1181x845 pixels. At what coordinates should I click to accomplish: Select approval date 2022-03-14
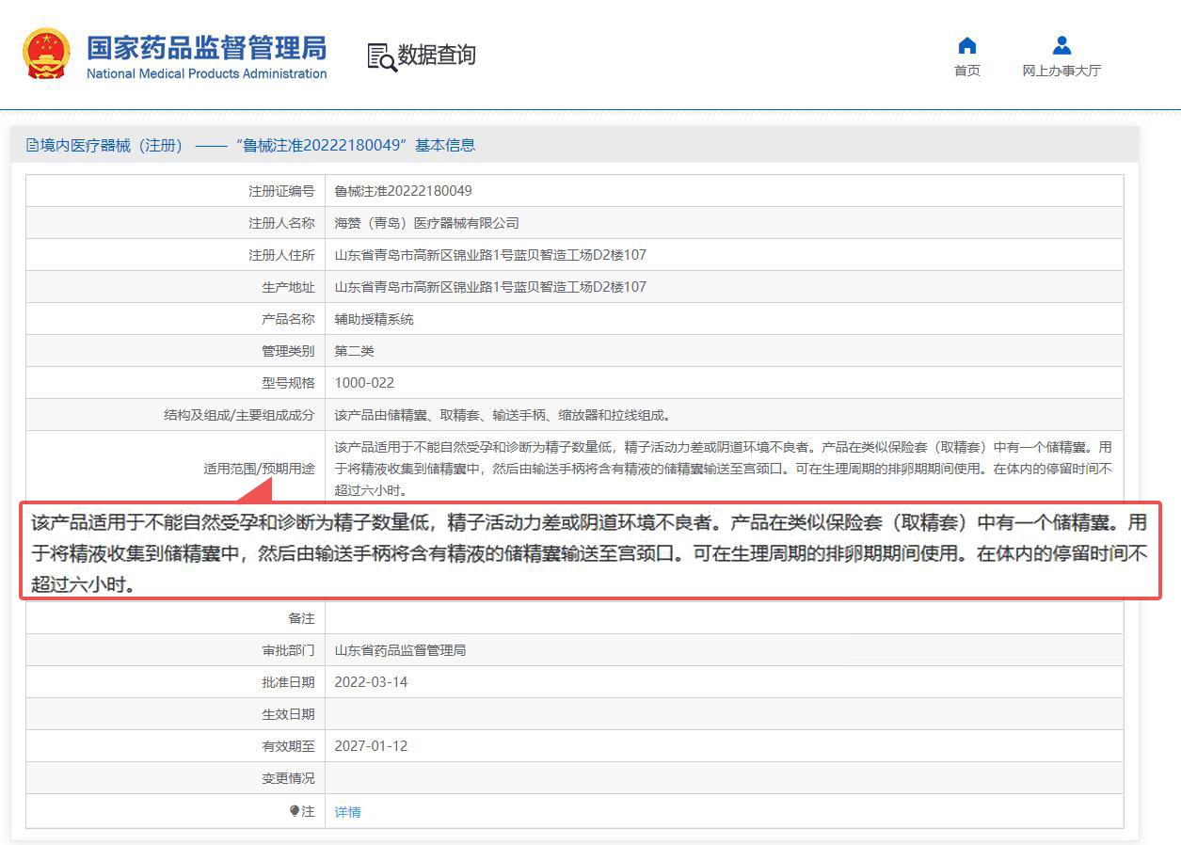click(x=371, y=682)
